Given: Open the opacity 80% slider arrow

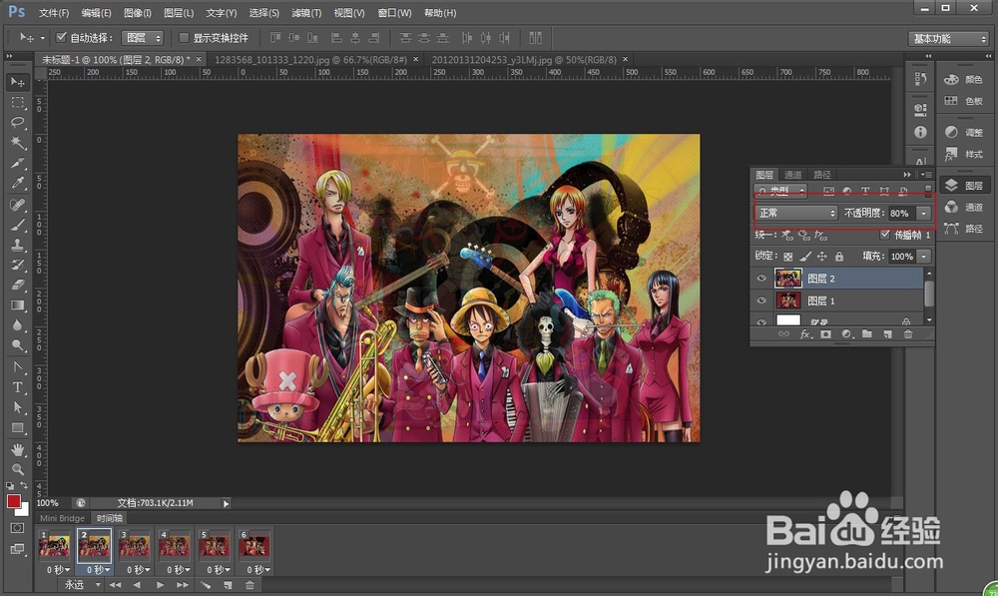Looking at the screenshot, I should 923,214.
